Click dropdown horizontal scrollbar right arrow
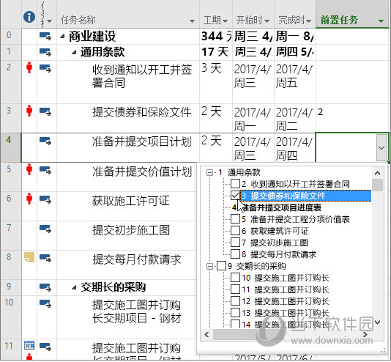The image size is (391, 362). click(365, 335)
